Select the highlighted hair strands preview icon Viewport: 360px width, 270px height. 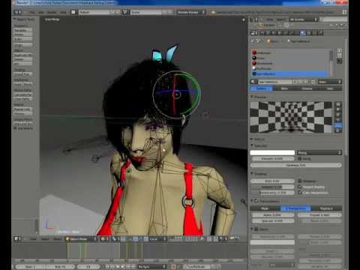click(338, 125)
